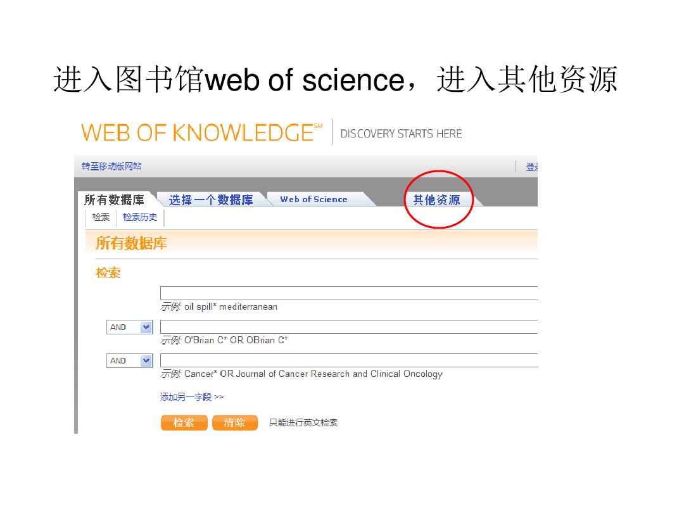Click the search field above the O'Brian example
Screen dimensions: 684x513
pos(349,327)
